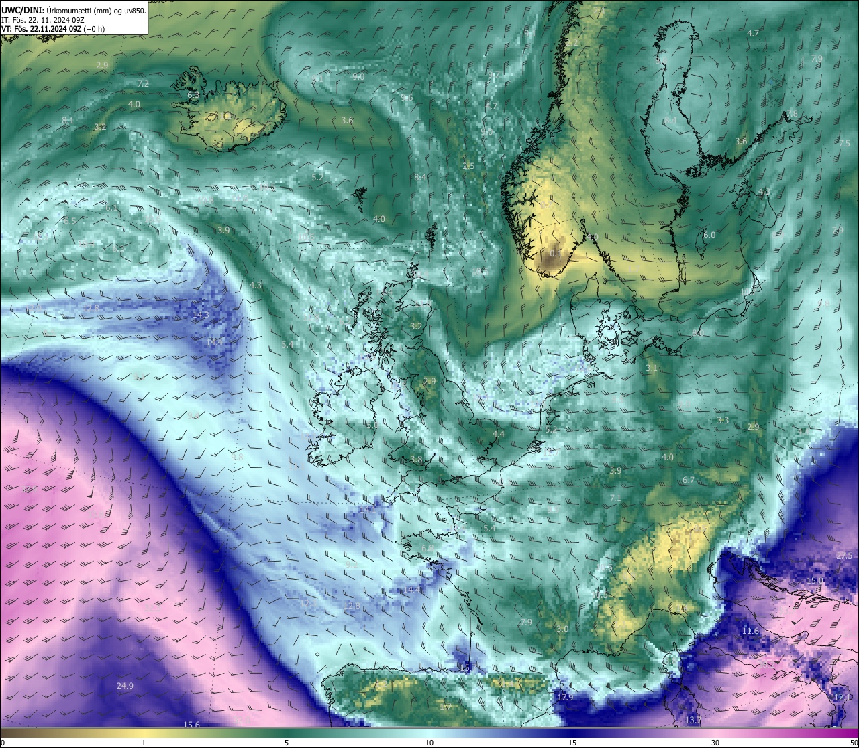Click the 12.1 value label

pyautogui.click(x=843, y=697)
